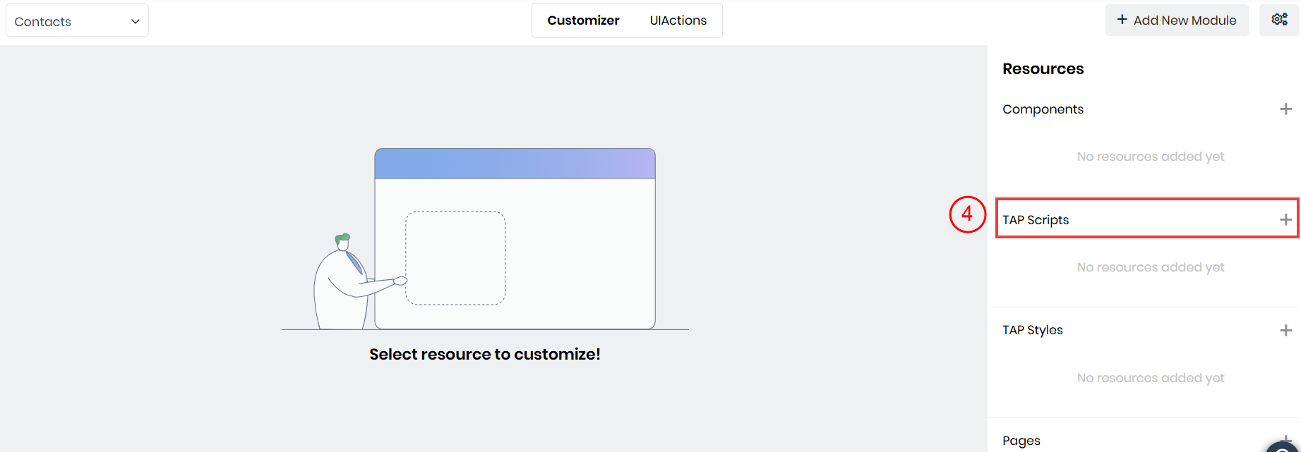Switch to the UIActions tab
The width and height of the screenshot is (1301, 452).
[x=678, y=20]
